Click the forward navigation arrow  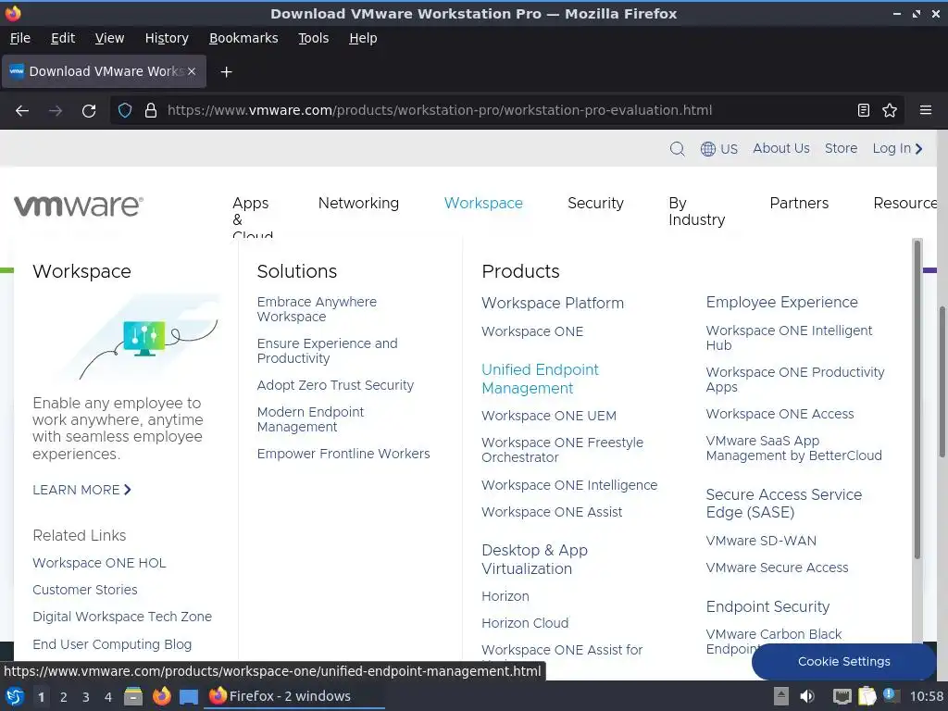[x=56, y=111]
